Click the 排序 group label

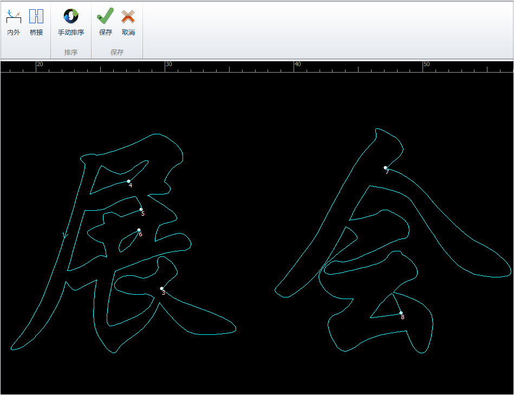(71, 53)
